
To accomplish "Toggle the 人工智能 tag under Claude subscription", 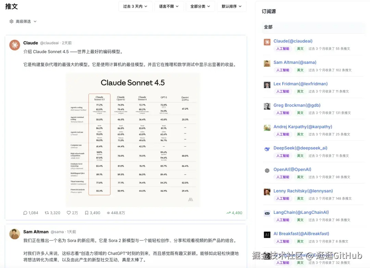I will tap(282, 48).
